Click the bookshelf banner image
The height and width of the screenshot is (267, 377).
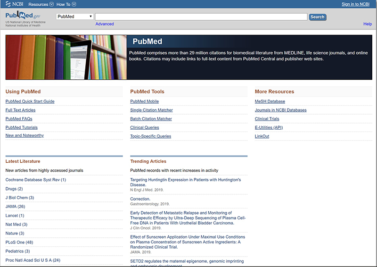tap(66, 57)
